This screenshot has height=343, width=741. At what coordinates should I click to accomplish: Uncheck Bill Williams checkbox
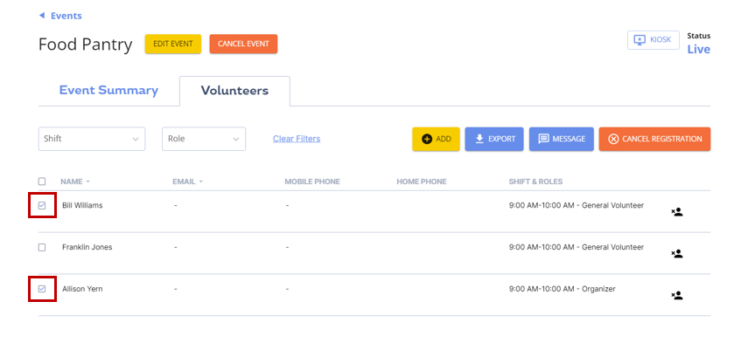(42, 205)
